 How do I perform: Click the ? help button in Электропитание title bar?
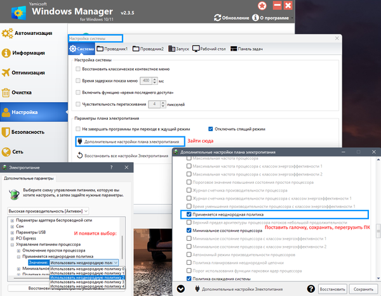pyautogui.click(x=111, y=167)
